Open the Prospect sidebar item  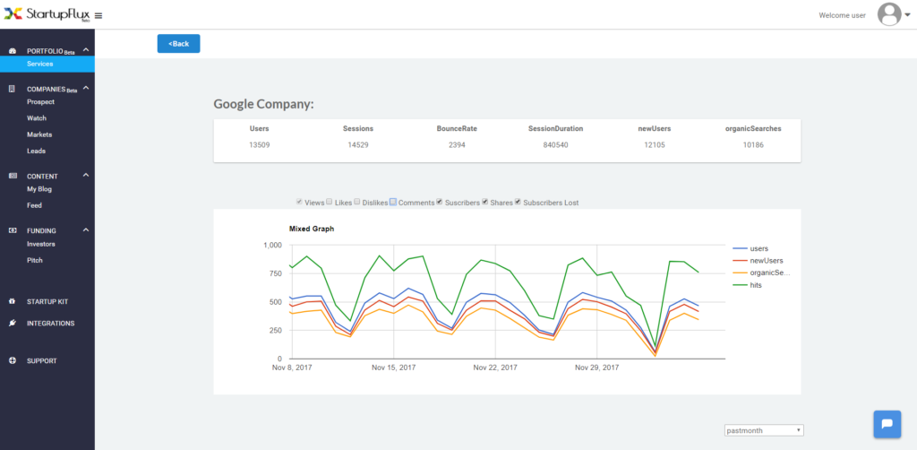(40, 102)
